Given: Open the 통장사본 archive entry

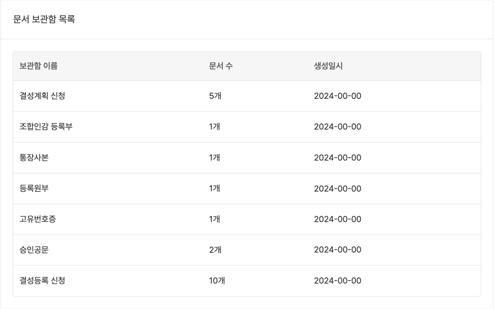Looking at the screenshot, I should (x=34, y=158).
